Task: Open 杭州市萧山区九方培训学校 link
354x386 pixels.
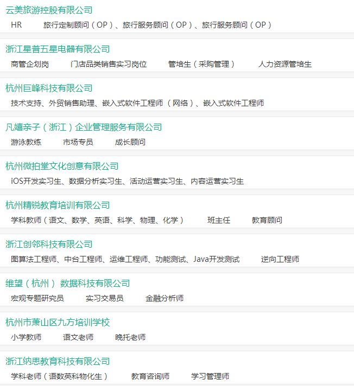Action: 58,322
